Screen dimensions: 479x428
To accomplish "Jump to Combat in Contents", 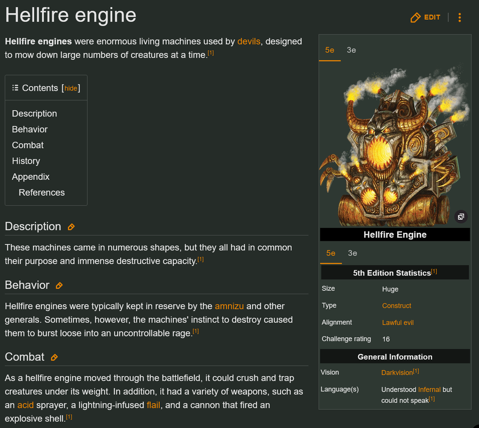I will pyautogui.click(x=28, y=145).
